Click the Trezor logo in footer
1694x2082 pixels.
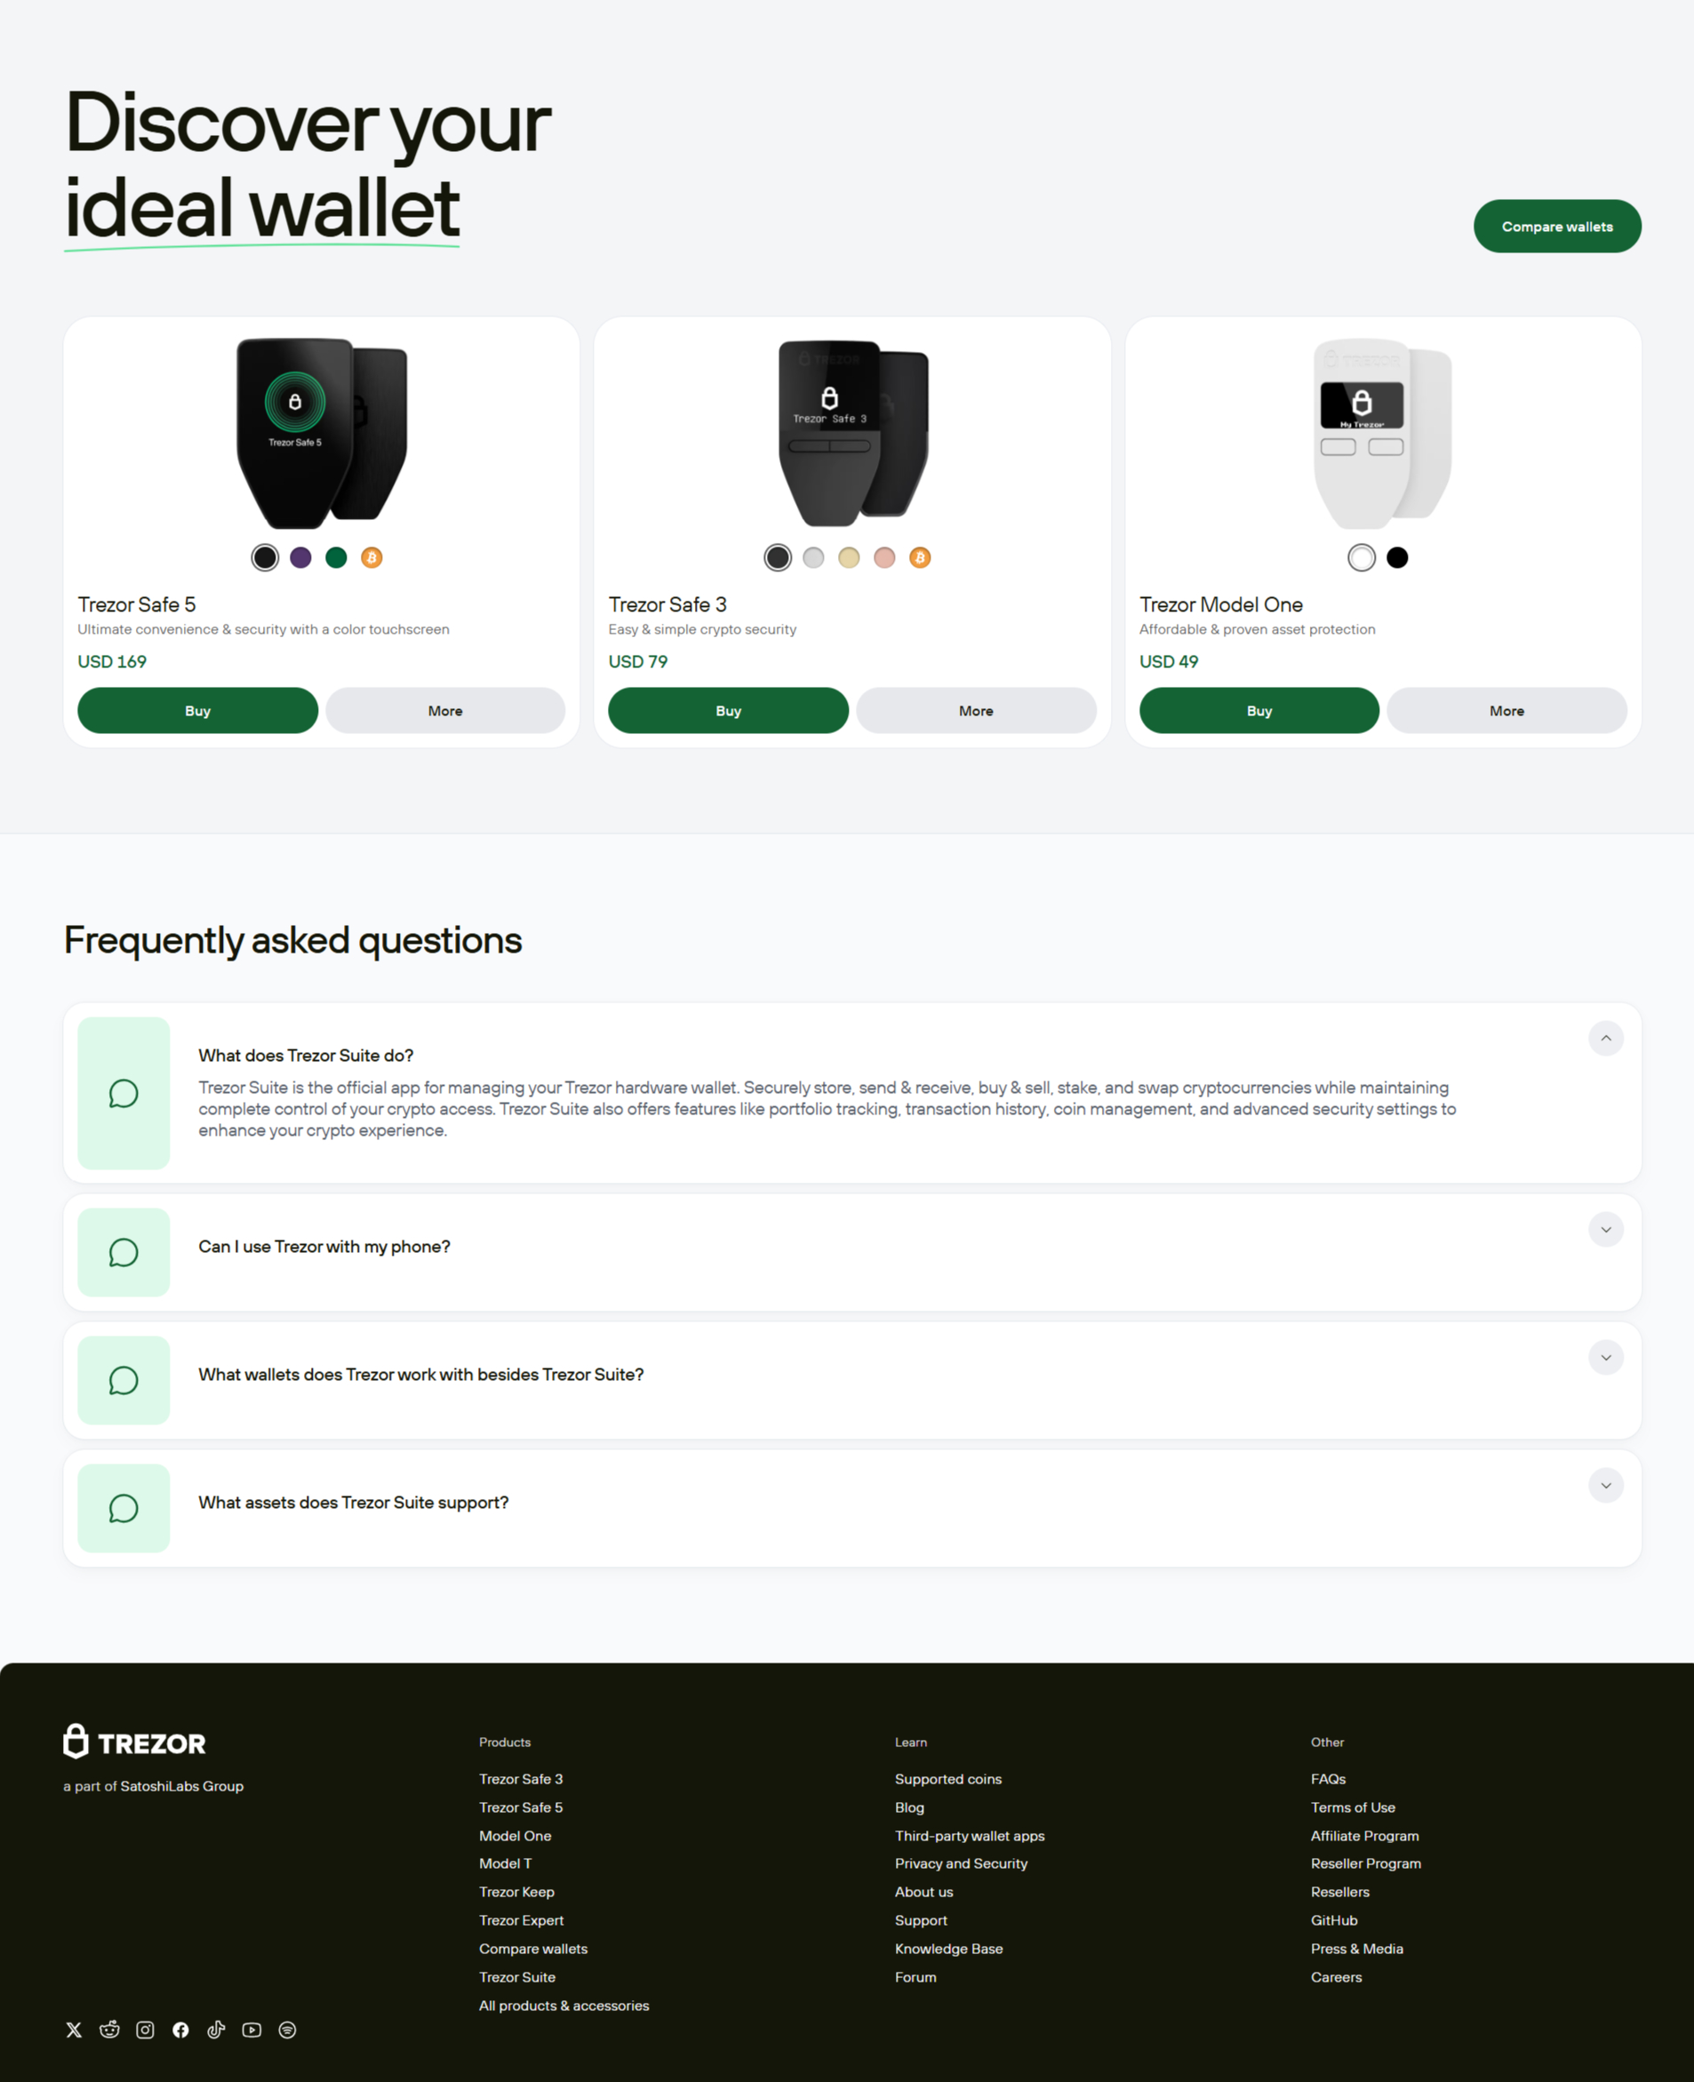pyautogui.click(x=135, y=1742)
